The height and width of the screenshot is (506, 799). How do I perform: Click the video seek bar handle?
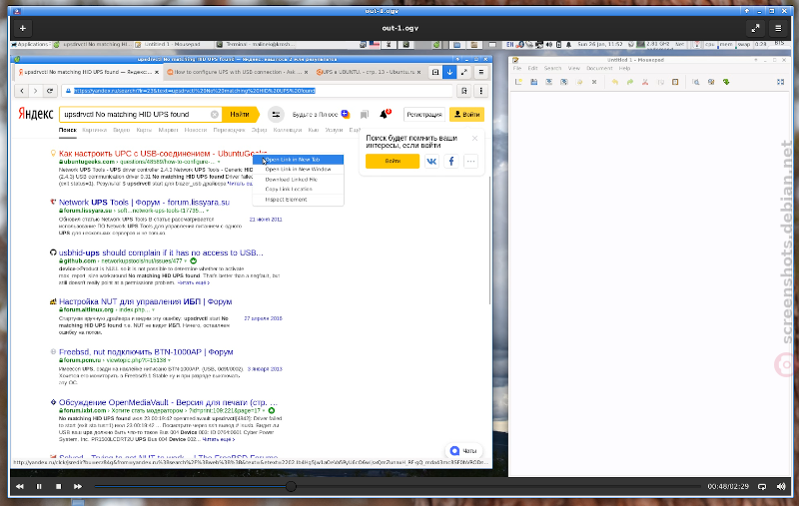coord(291,487)
